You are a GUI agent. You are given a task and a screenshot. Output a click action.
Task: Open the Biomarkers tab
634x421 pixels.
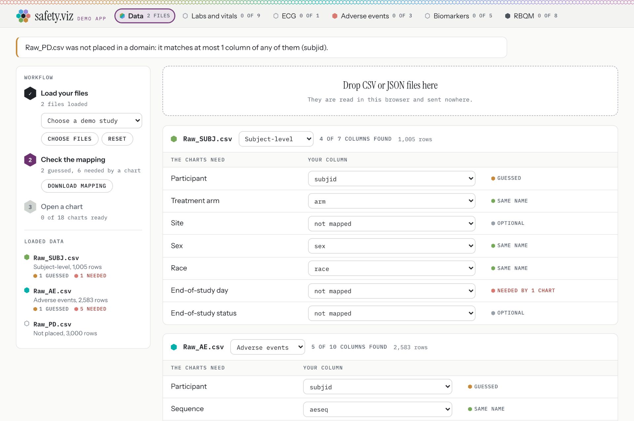coord(459,16)
